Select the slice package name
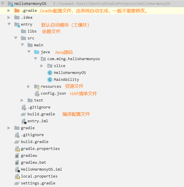The height and width of the screenshot is (187, 184). pyautogui.click(x=60, y=66)
